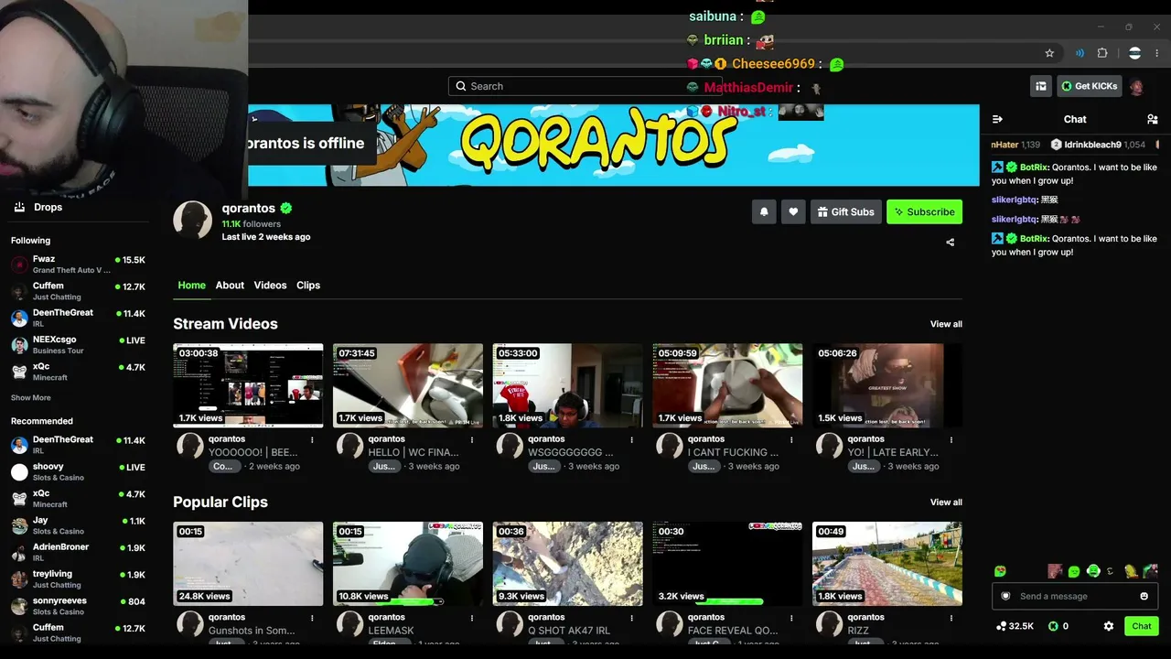Open the 05:33:00 stream video thumbnail

point(567,385)
